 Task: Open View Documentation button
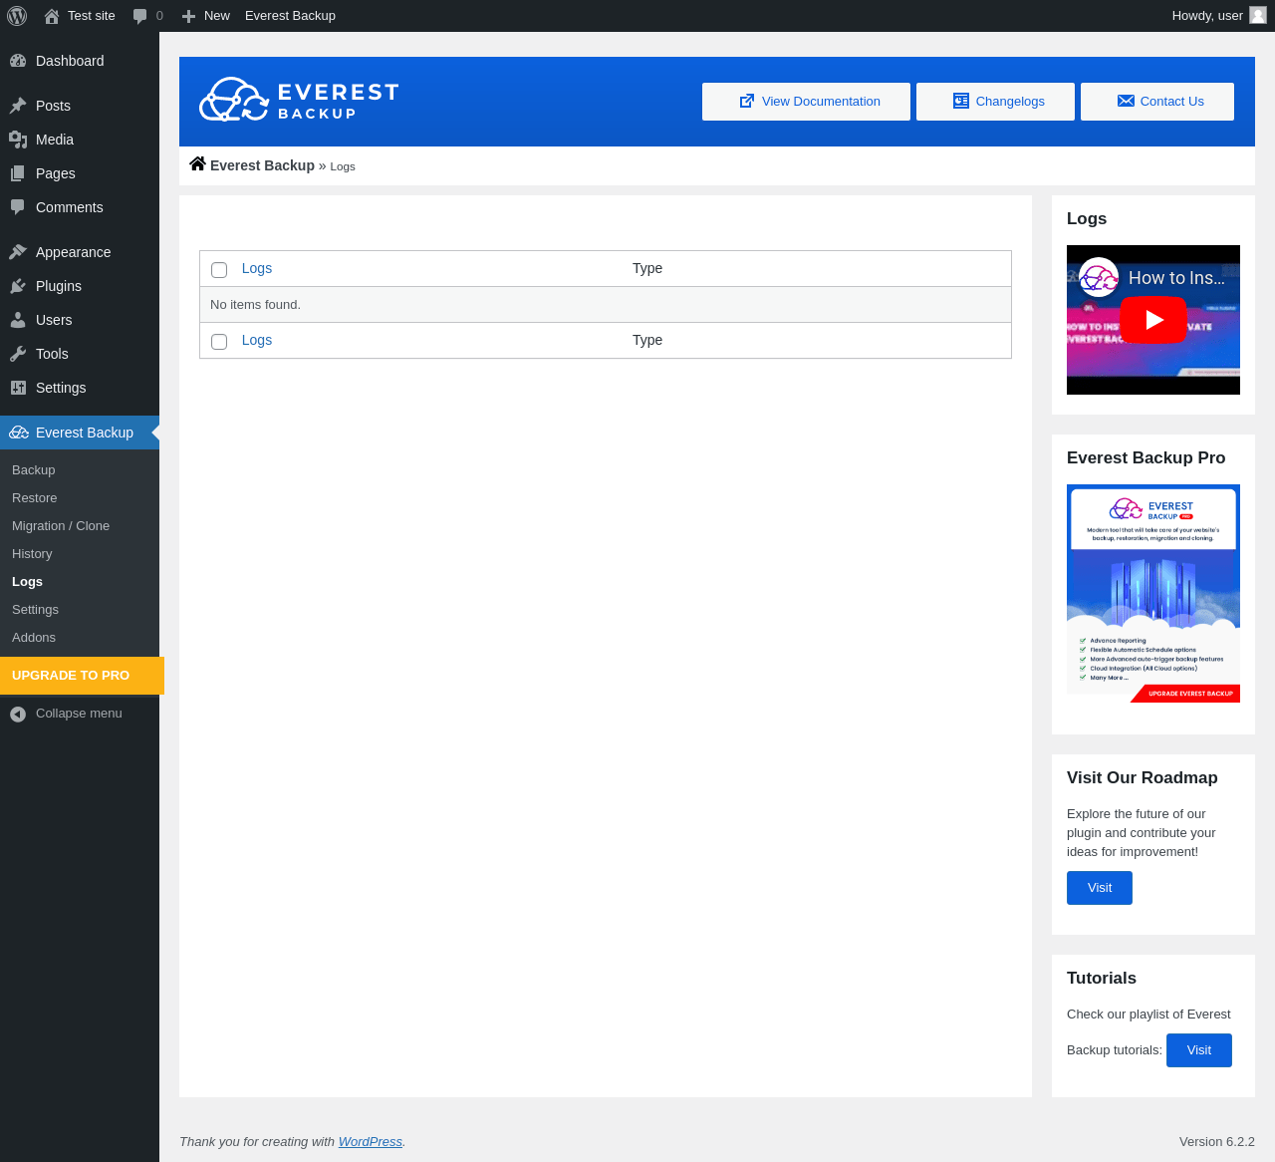click(806, 102)
